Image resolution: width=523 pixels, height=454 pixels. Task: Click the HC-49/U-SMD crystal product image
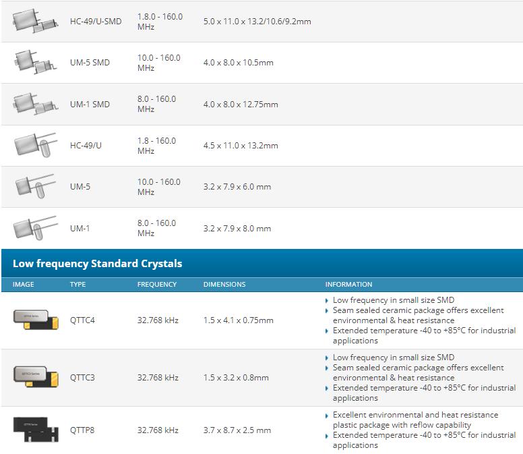(x=35, y=22)
